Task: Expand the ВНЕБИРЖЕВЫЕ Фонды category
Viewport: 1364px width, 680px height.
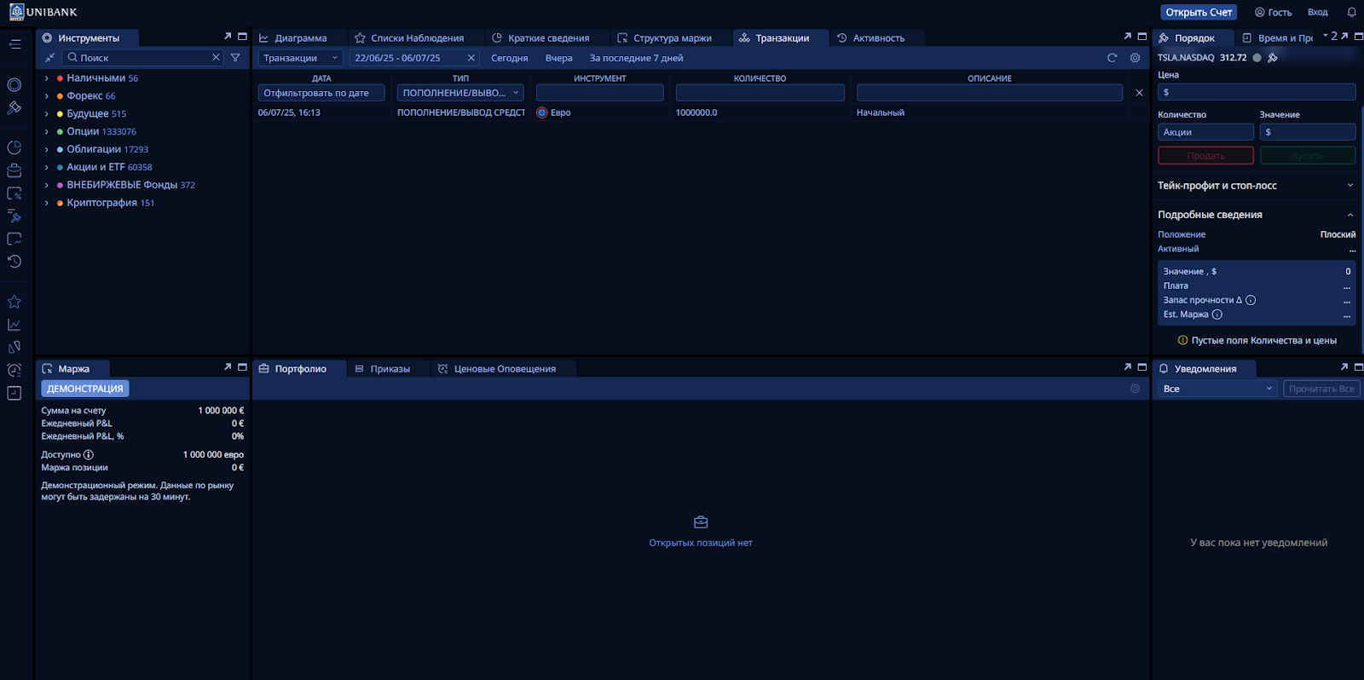Action: pyautogui.click(x=47, y=186)
